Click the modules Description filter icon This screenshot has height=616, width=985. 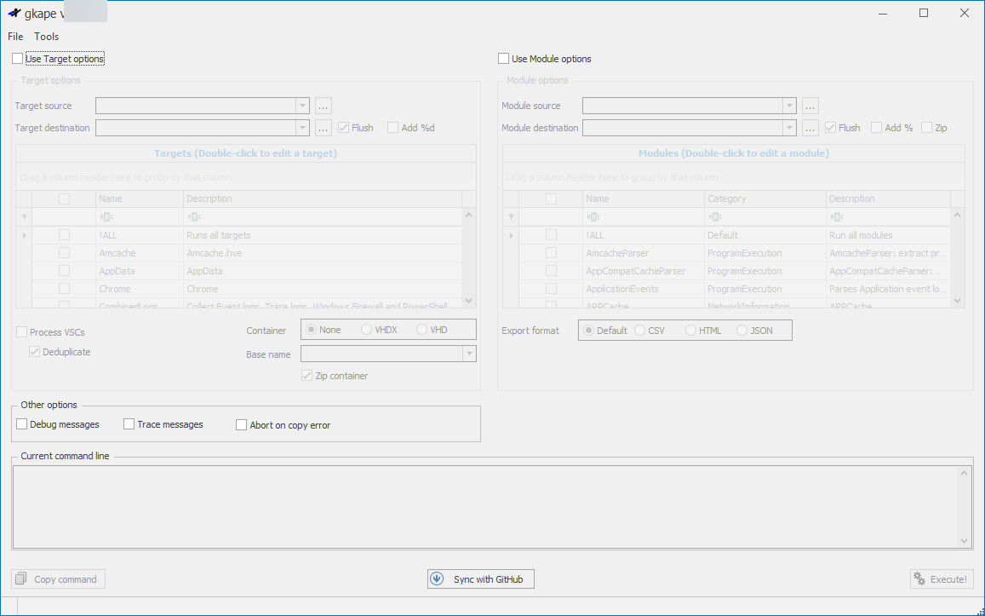tap(837, 217)
